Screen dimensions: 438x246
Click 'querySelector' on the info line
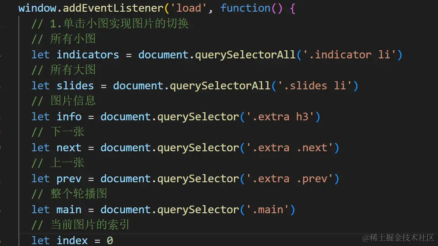click(x=198, y=117)
